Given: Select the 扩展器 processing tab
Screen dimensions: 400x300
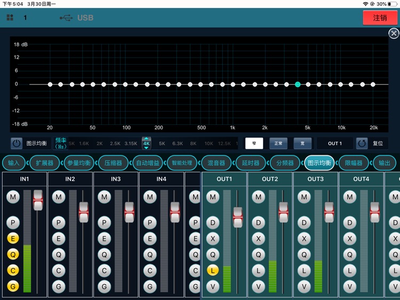Looking at the screenshot, I should (x=45, y=163).
